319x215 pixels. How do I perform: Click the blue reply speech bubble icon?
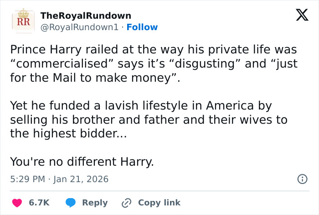point(70,203)
